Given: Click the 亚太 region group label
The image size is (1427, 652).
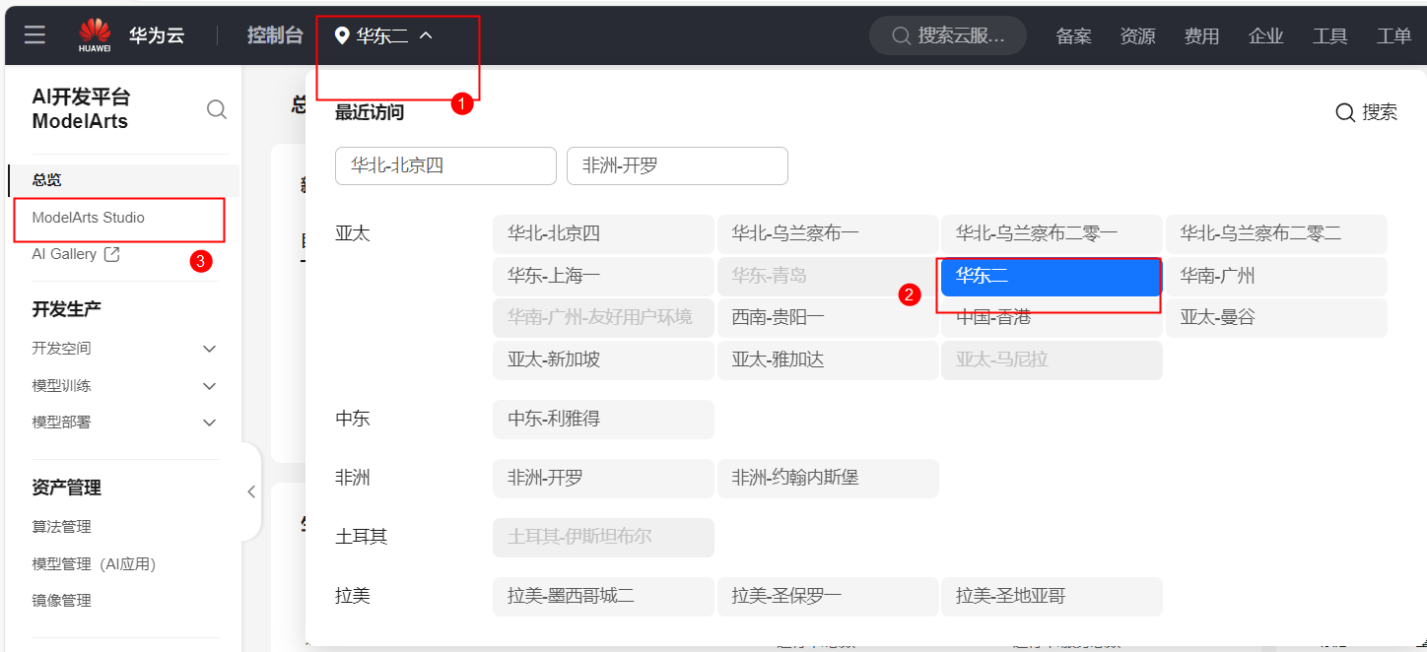Looking at the screenshot, I should 353,233.
